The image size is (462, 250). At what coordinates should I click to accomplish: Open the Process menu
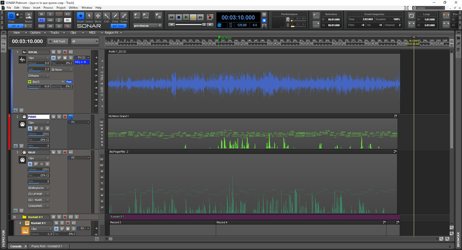coord(48,8)
